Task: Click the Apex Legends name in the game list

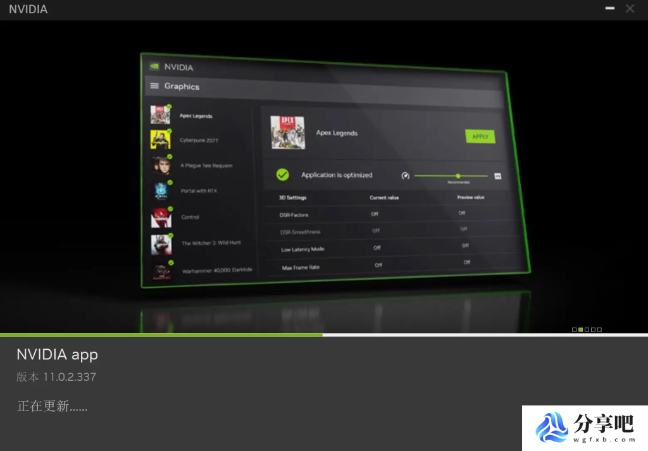Action: (x=196, y=116)
